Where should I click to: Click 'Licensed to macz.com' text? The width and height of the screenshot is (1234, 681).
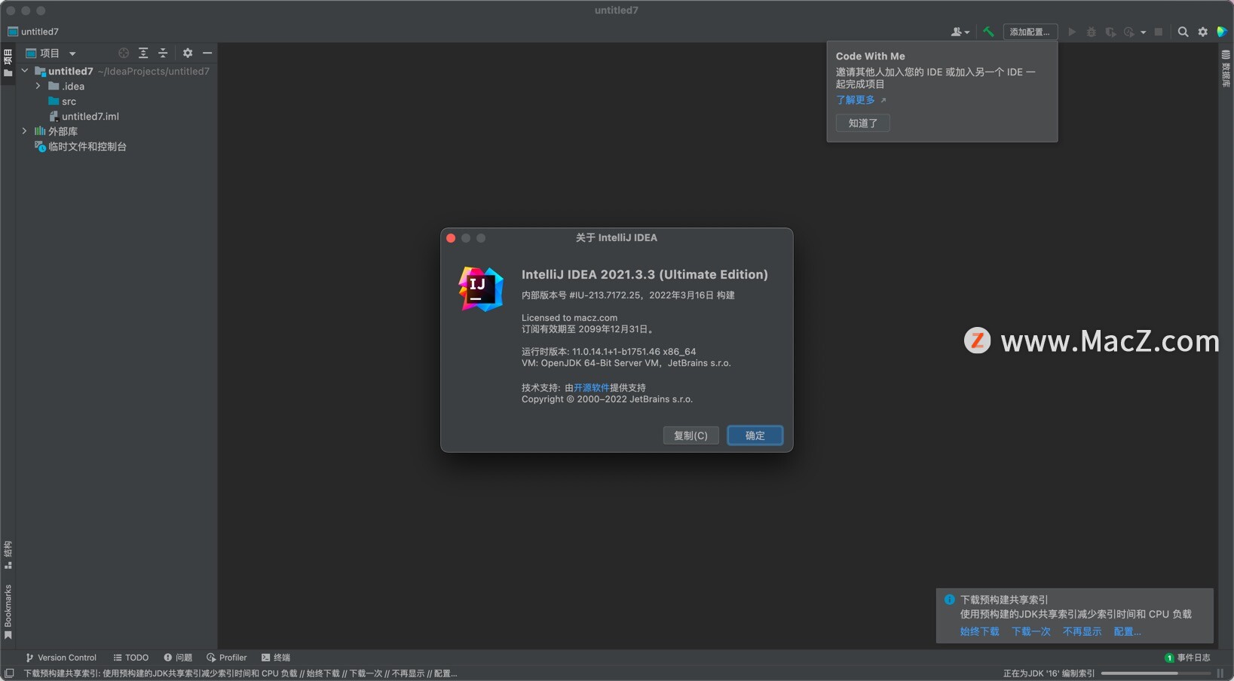tap(569, 318)
